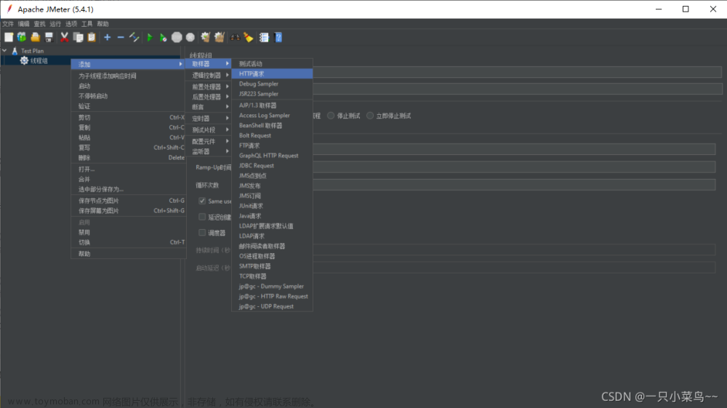Click the Reset search broom icon

click(x=249, y=37)
